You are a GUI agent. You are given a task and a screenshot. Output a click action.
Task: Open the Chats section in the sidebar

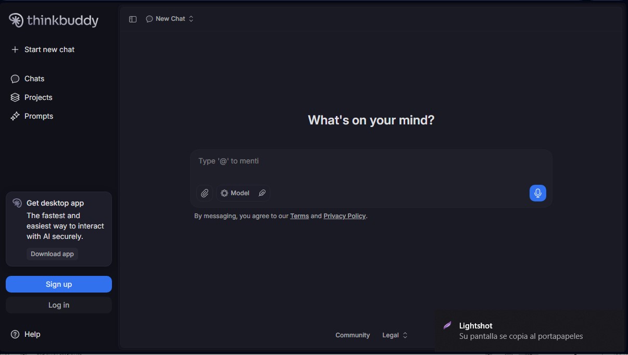34,79
